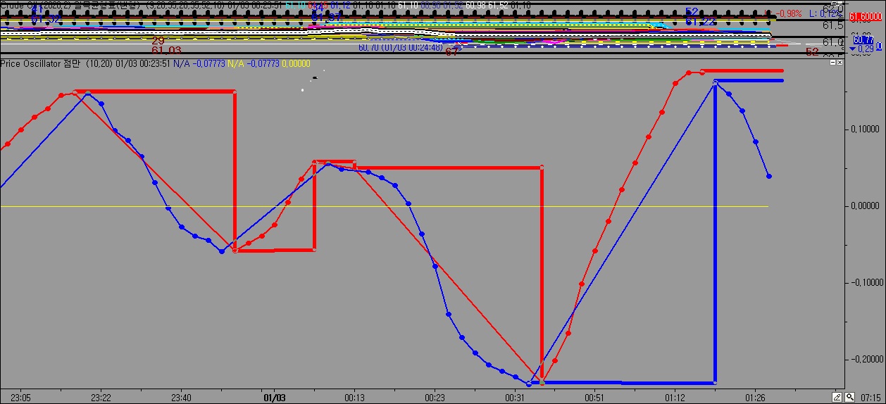Click the 23:22 time axis label

click(101, 397)
